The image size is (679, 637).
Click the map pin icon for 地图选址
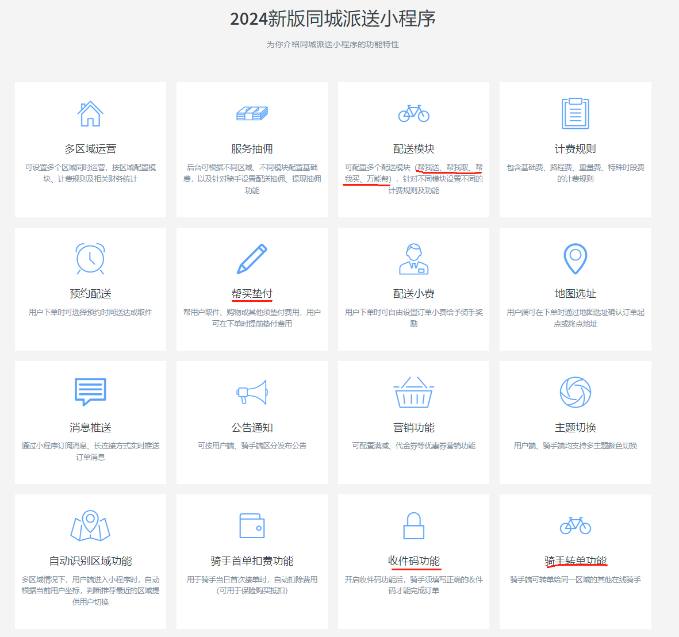(x=575, y=259)
